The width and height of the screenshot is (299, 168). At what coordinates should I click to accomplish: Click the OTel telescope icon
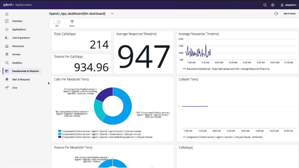point(7,88)
